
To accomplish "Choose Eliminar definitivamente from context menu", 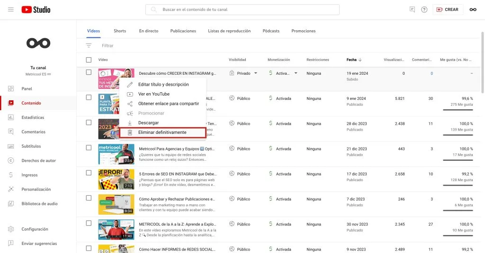I will [x=163, y=132].
